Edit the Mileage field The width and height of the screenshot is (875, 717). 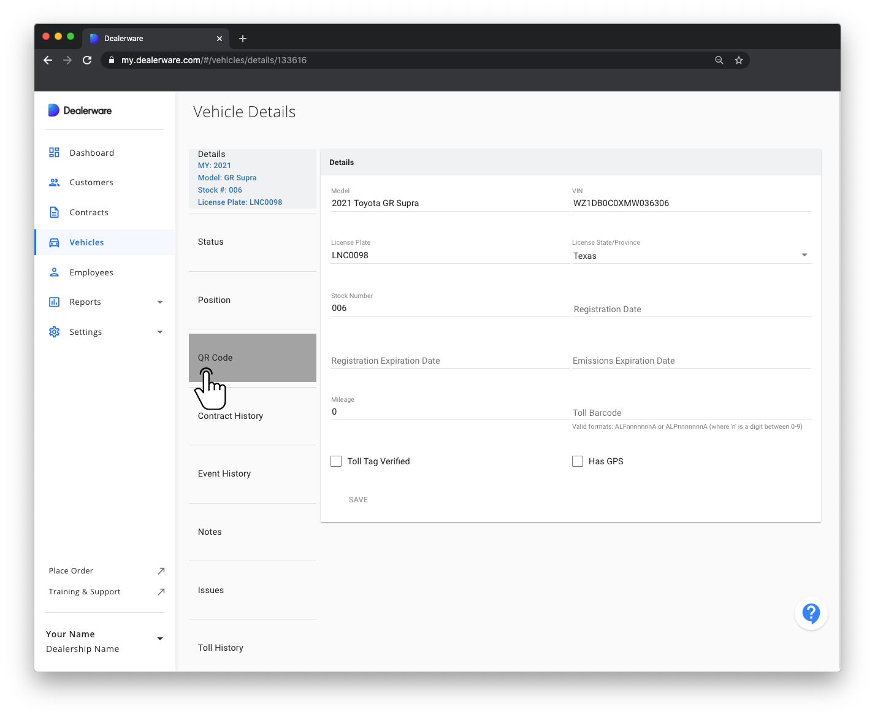click(x=450, y=412)
